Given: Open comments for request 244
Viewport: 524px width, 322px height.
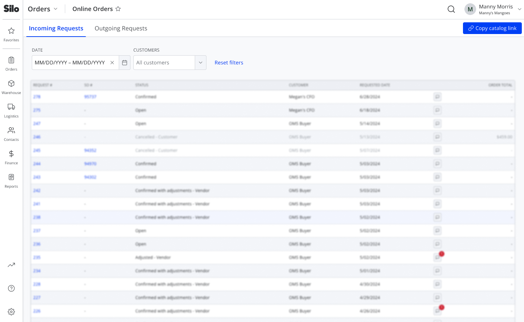Looking at the screenshot, I should [437, 164].
